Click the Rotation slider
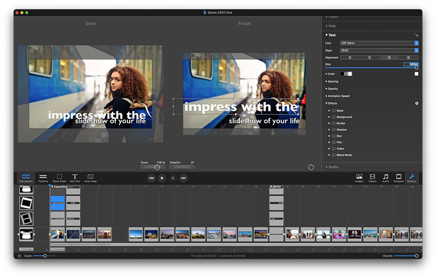 pos(182,167)
